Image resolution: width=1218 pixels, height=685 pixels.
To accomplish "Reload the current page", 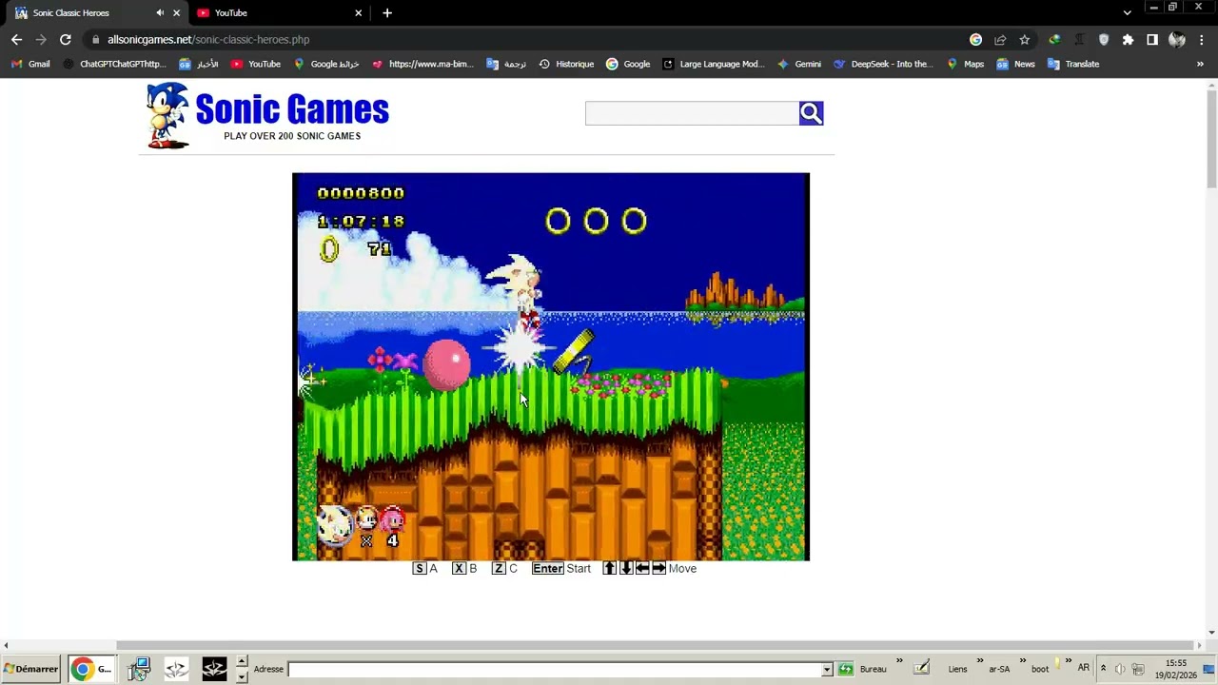I will pos(65,39).
